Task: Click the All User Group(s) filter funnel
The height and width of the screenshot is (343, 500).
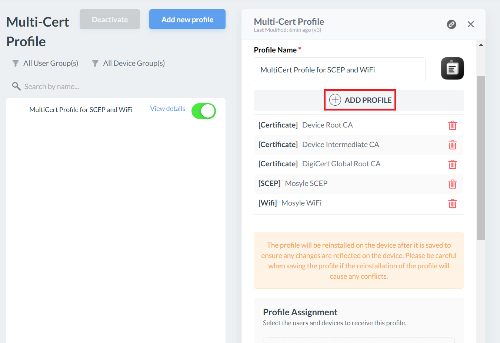Action: (16, 64)
